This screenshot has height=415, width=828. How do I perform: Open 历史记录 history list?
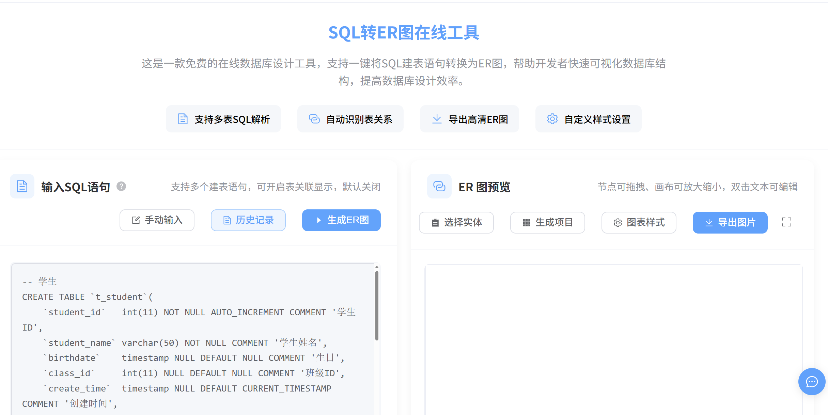click(248, 220)
